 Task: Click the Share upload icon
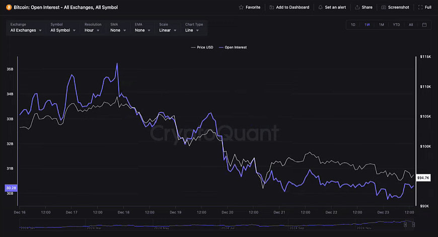(357, 7)
